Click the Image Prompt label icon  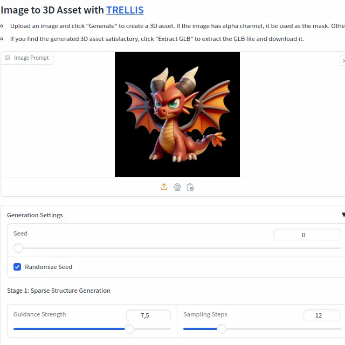8,58
